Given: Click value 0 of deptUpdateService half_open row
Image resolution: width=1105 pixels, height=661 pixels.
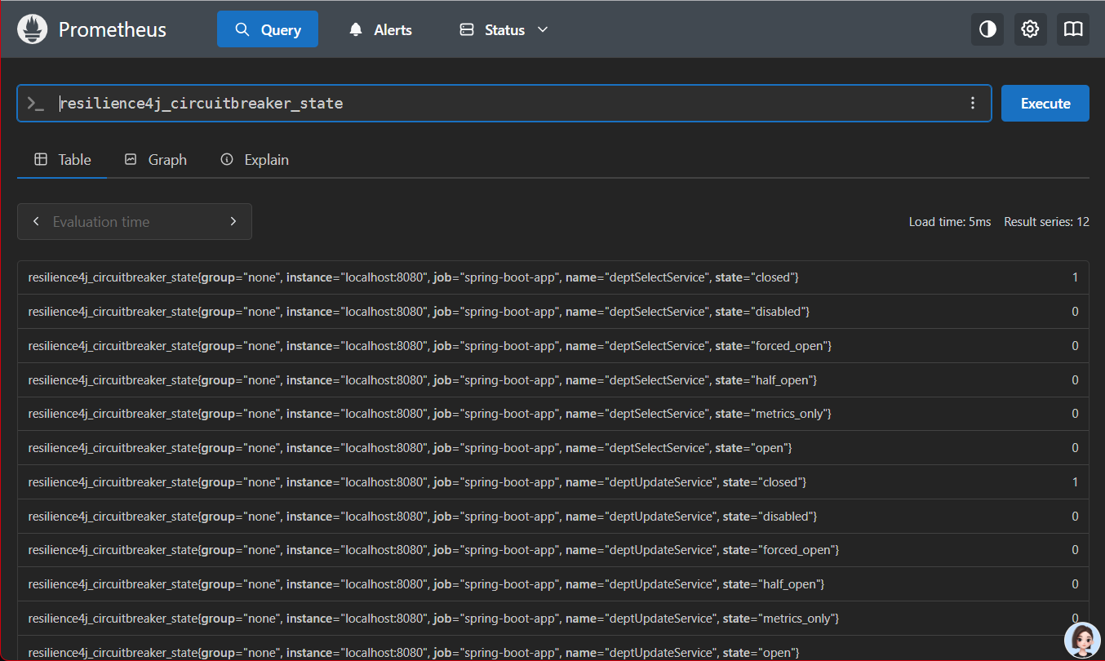Looking at the screenshot, I should click(x=1075, y=584).
